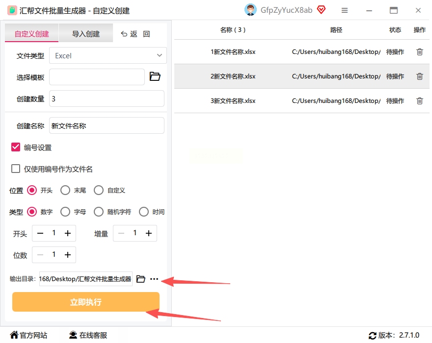This screenshot has height=343, width=432.
Task: Click the 版本: 2.7.1.0 version text
Action: click(399, 335)
